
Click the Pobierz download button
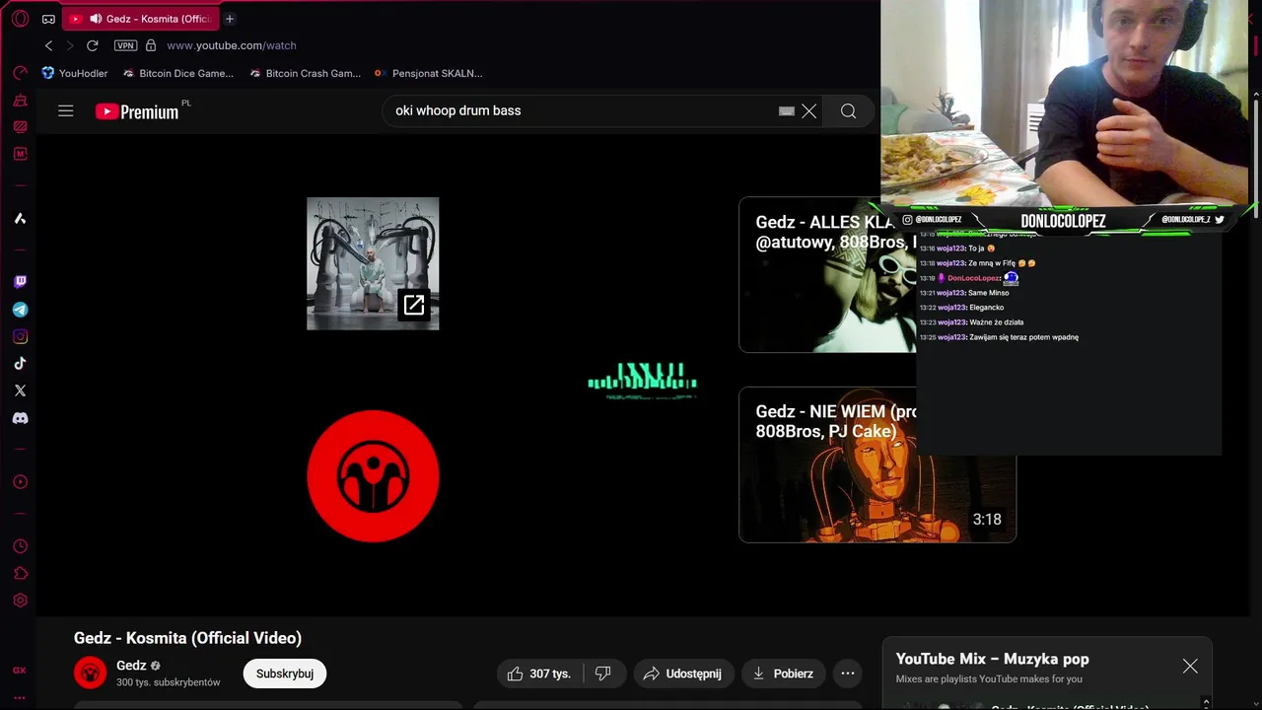pos(783,674)
